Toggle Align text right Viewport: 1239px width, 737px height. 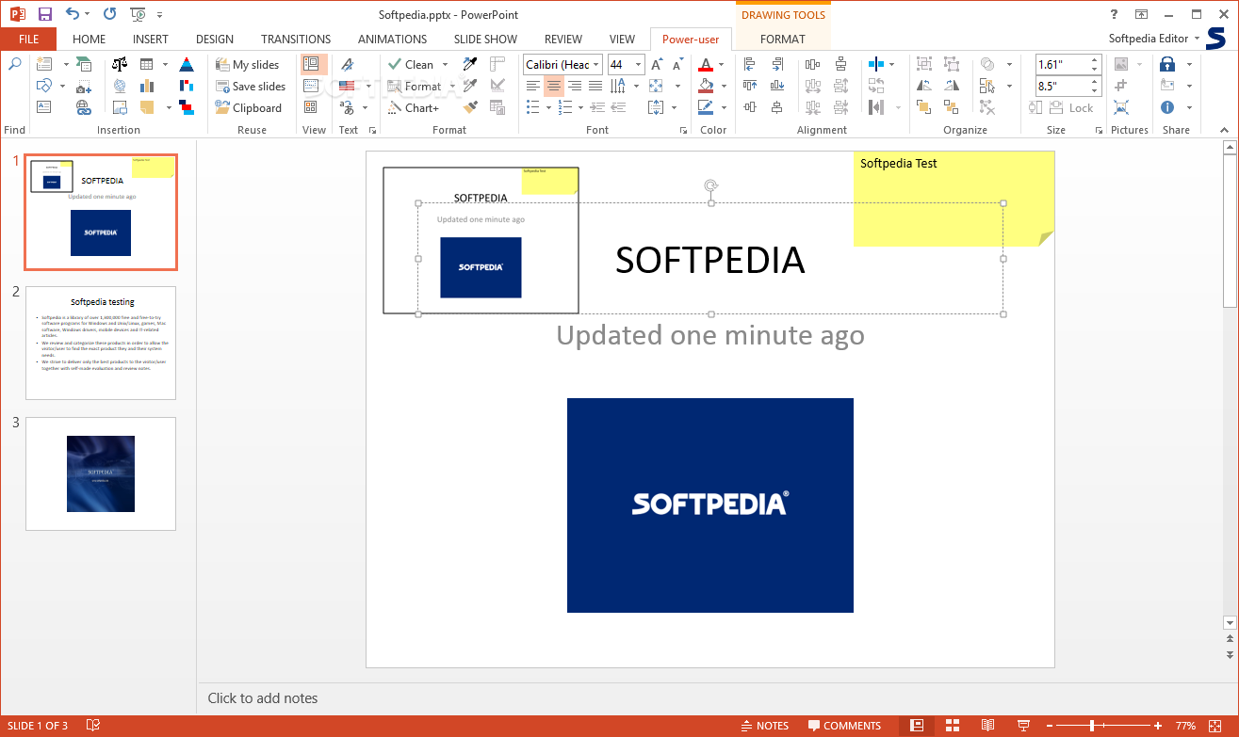click(x=574, y=86)
